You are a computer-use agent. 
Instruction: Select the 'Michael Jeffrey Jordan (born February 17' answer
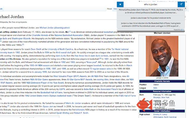click(x=151, y=11)
